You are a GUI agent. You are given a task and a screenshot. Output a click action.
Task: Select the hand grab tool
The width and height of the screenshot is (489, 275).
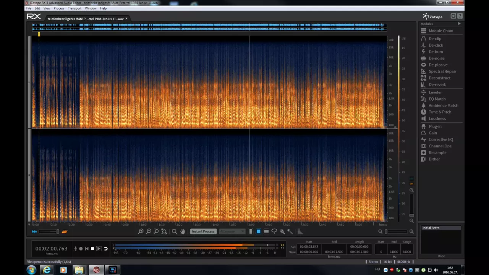(183, 231)
